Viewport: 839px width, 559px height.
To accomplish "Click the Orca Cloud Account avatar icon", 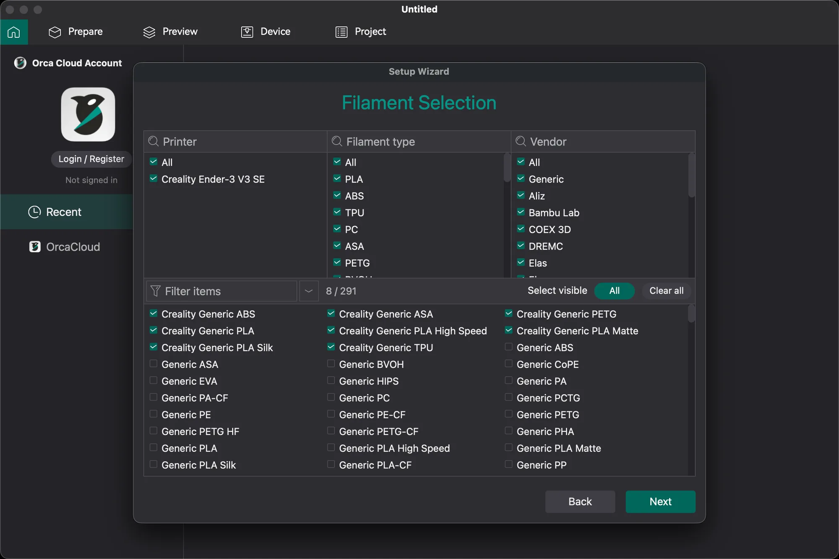I will pyautogui.click(x=20, y=63).
